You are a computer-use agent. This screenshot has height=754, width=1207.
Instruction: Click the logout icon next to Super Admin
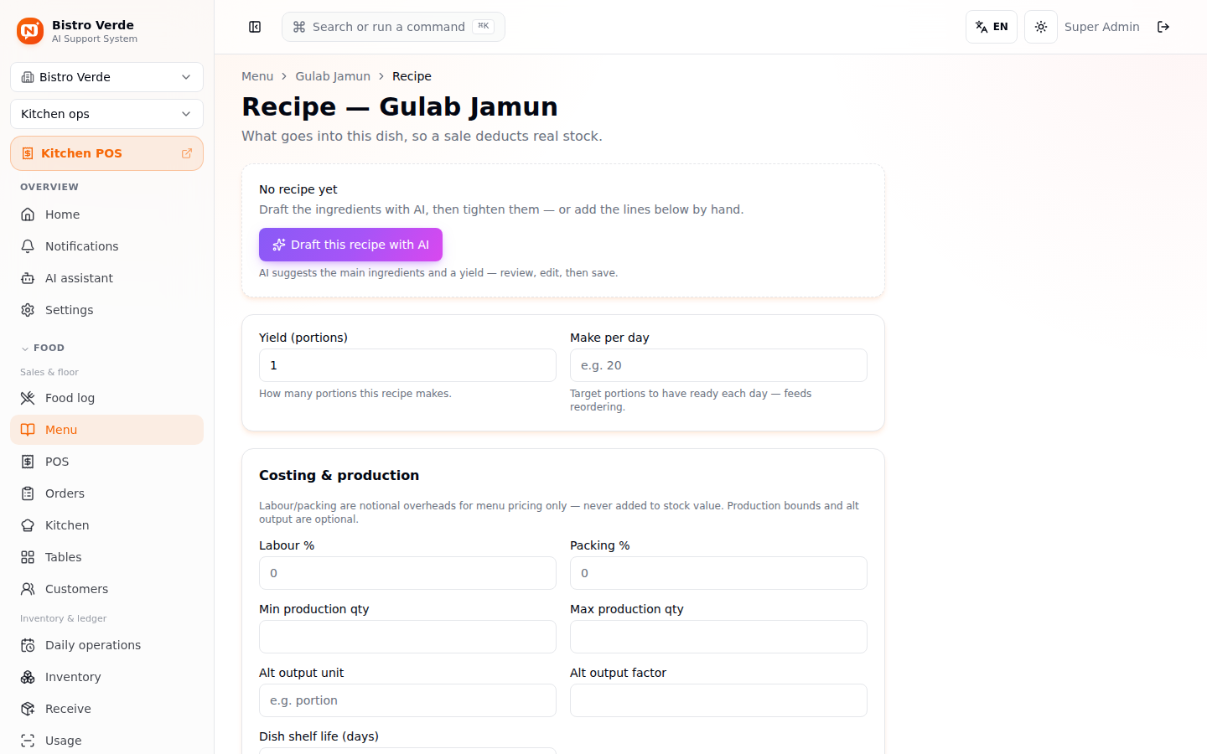[1163, 27]
